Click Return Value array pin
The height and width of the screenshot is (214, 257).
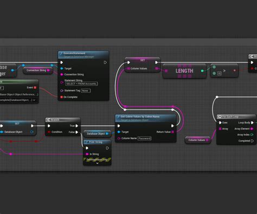pos(172,132)
